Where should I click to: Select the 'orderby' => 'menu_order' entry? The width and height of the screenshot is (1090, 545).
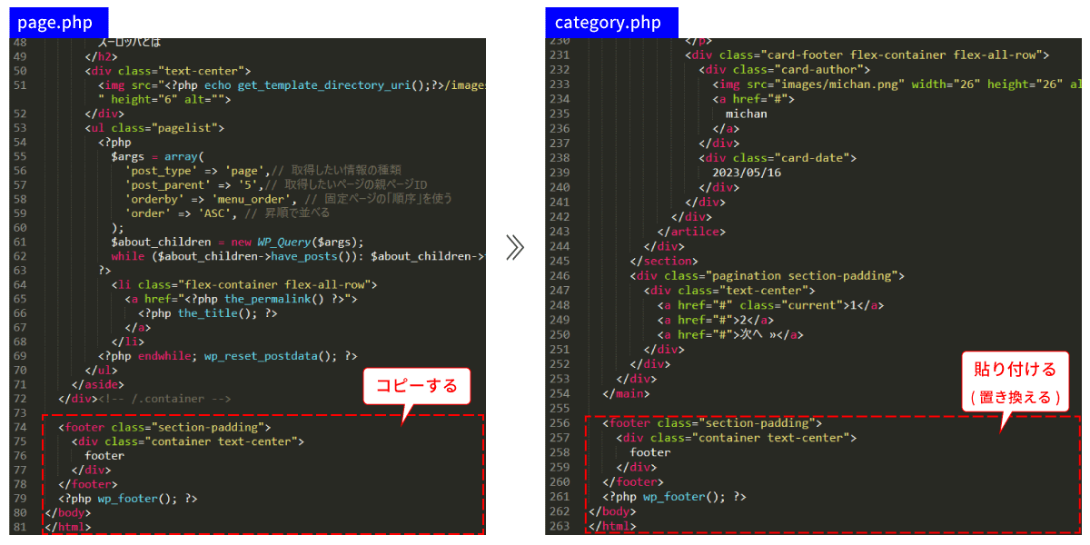point(210,199)
